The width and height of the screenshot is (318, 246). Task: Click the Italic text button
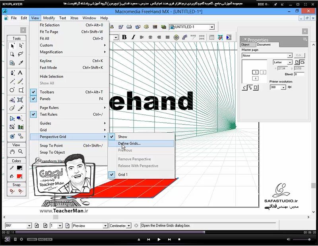point(133,37)
